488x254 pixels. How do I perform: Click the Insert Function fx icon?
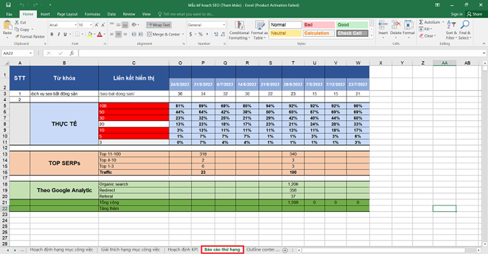[x=71, y=53]
